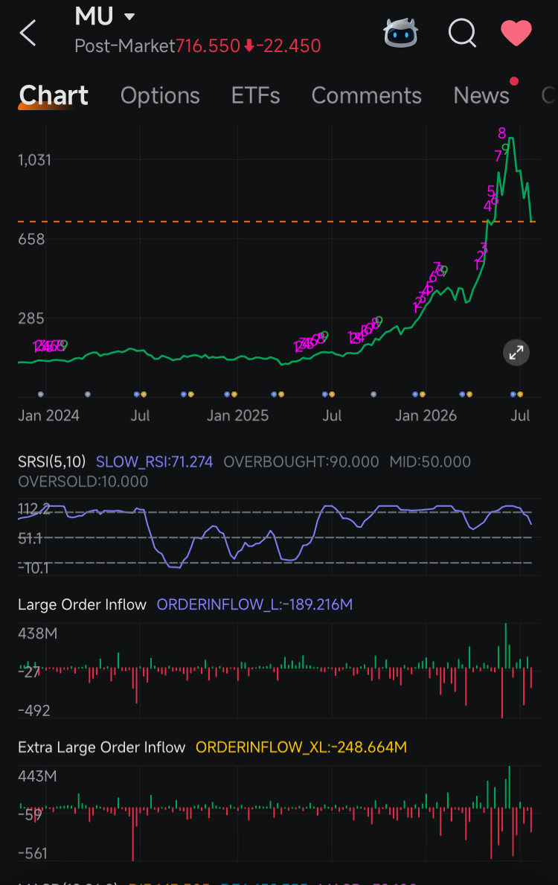Tap the MID:50.000 label

(x=430, y=461)
